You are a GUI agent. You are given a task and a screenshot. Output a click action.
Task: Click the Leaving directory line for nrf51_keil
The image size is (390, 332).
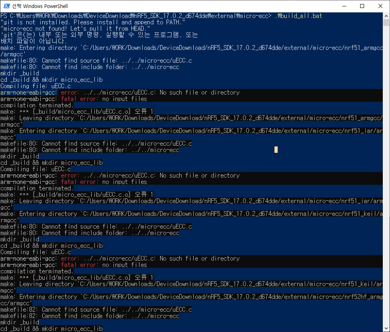point(192,287)
